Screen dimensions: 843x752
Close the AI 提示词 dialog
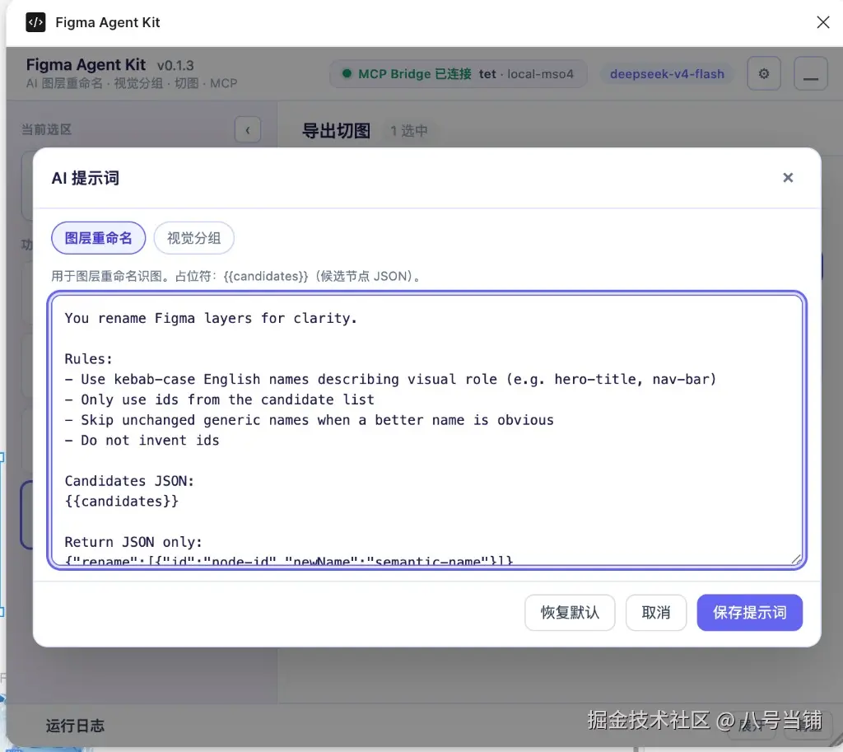(x=788, y=178)
